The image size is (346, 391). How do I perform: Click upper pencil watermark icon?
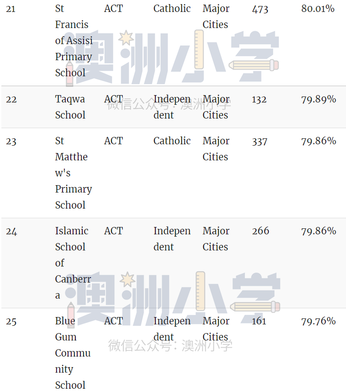point(254,65)
